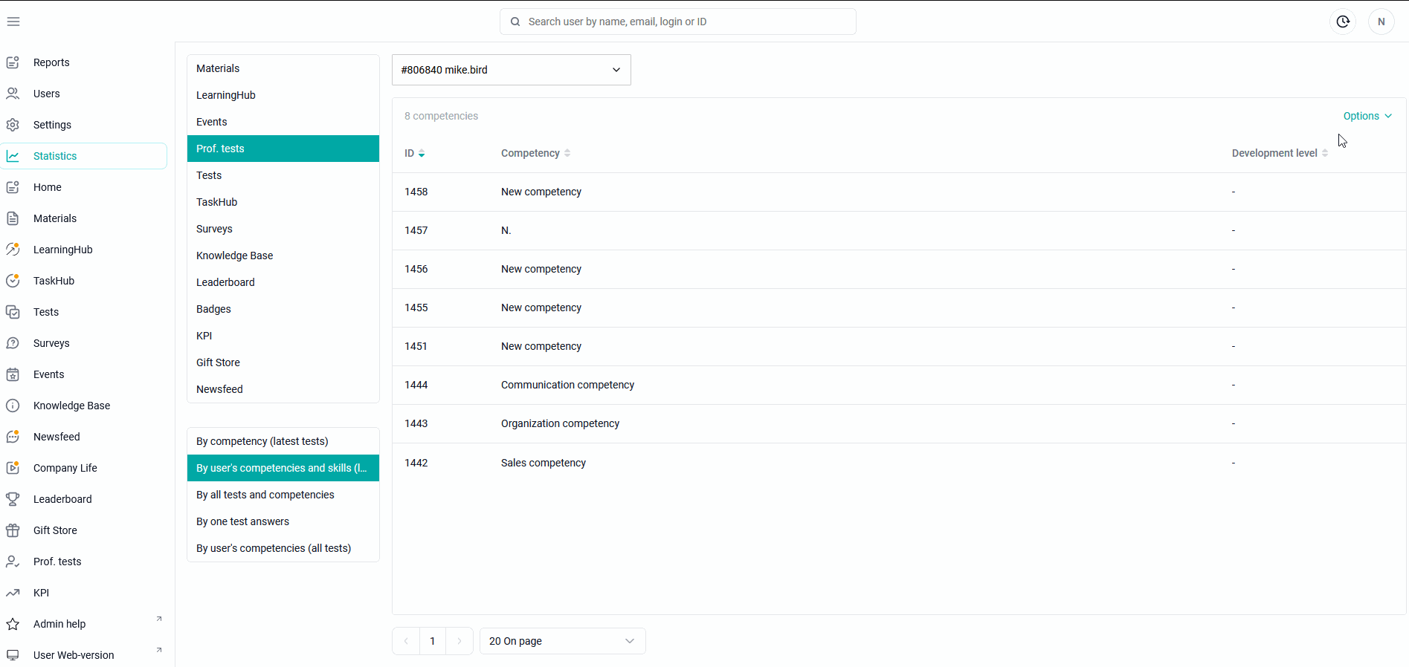
Task: Open Admin help external link
Action: click(158, 619)
